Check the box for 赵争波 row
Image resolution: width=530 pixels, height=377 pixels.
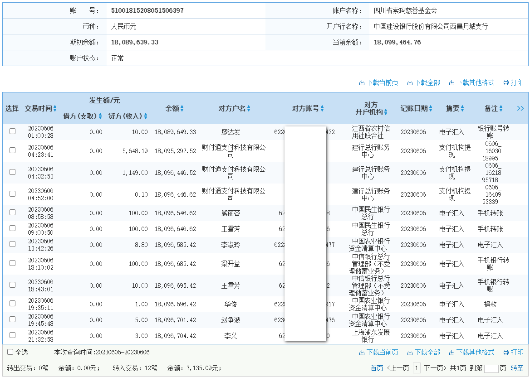[13, 319]
